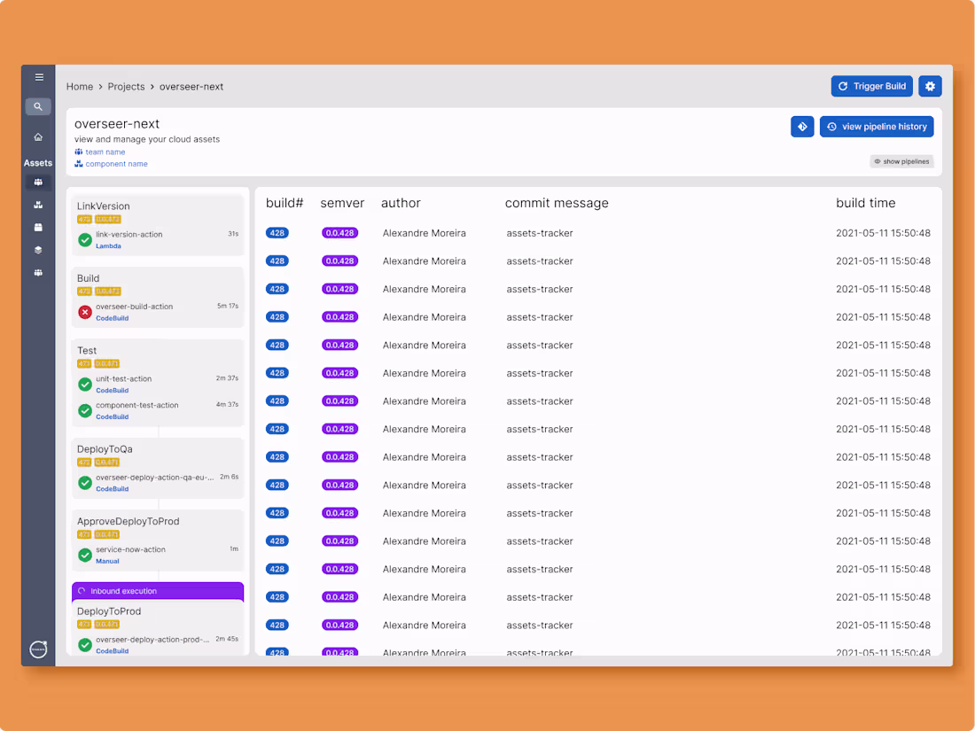The width and height of the screenshot is (975, 731).
Task: Open the logo icon at sidebar bottom
Action: click(x=38, y=649)
